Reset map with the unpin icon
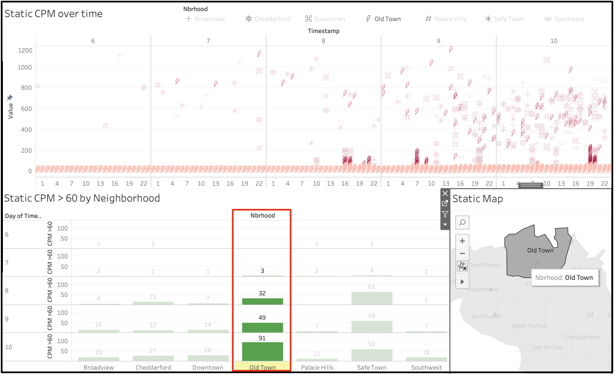 coord(462,266)
